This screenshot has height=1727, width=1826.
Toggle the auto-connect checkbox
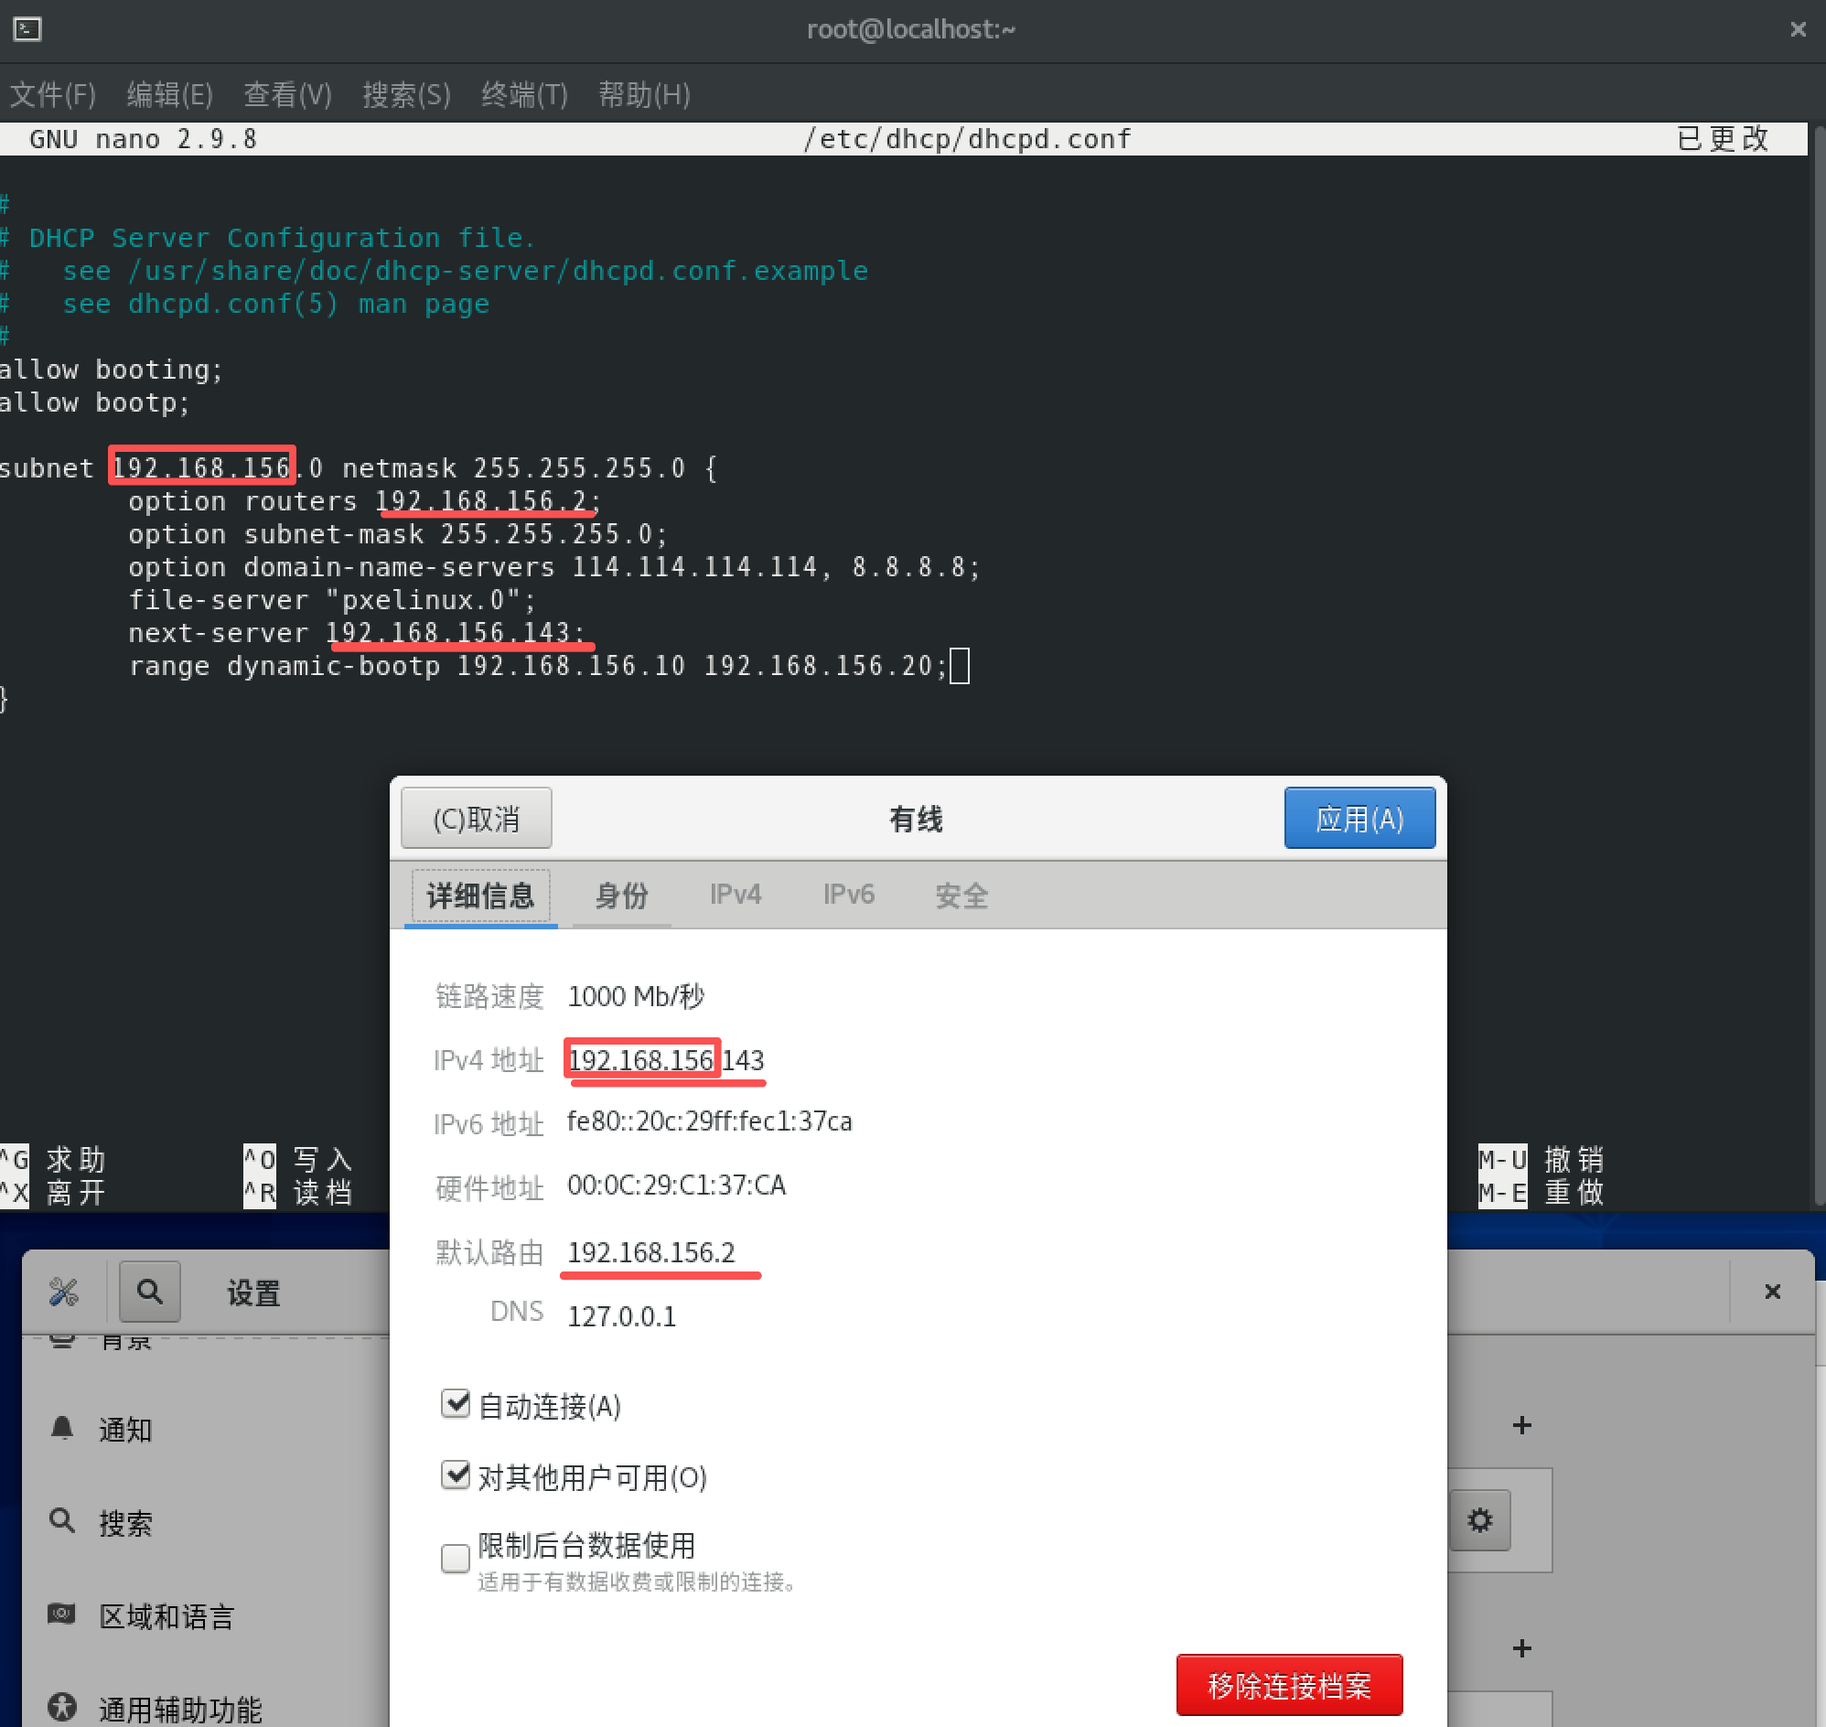(x=455, y=1404)
